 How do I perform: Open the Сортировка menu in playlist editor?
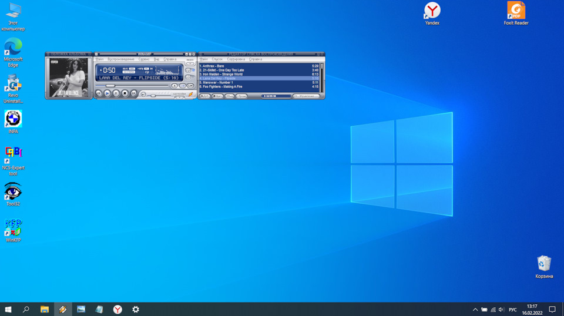(235, 59)
